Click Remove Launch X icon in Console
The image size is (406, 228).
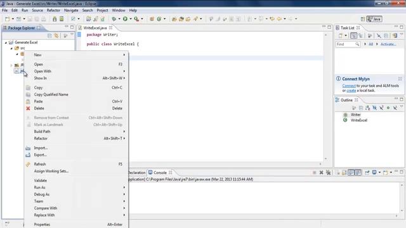(x=322, y=172)
